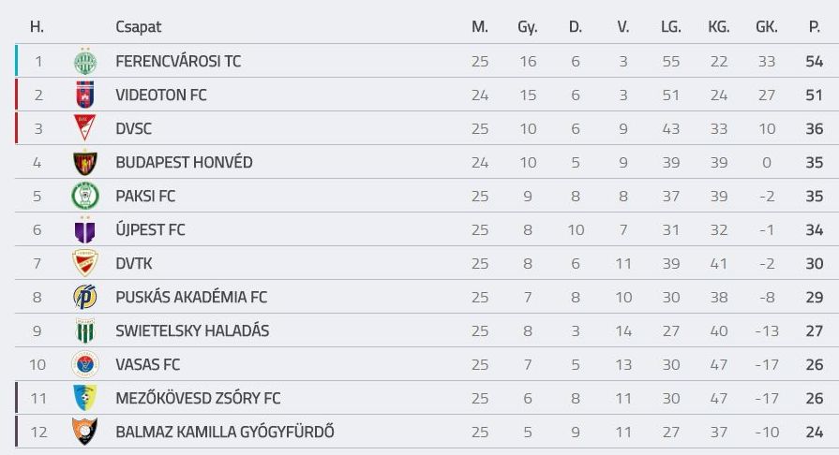This screenshot has height=455, width=839.
Task: Open the PUSKÁS AKADÉMIA FC team link
Action: coord(191,297)
